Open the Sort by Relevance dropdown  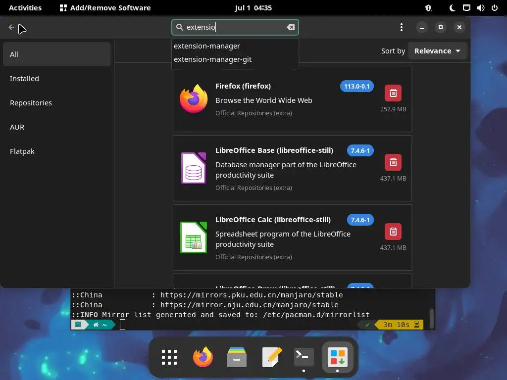pos(437,51)
